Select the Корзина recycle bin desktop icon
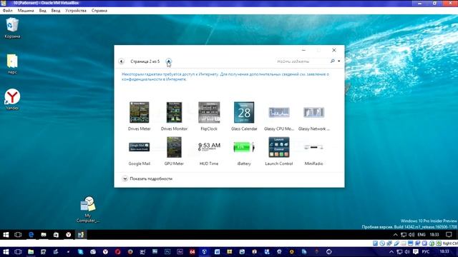The image size is (458, 257). 12,28
